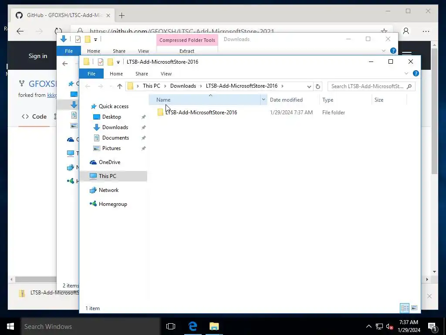Viewport: 446px width, 335px height.
Task: Open the View ribbon tab in front Explorer window
Action: click(x=166, y=73)
